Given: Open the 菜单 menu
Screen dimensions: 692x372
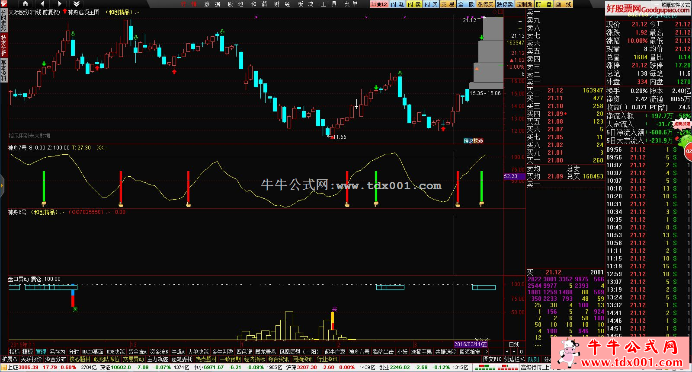Looking at the screenshot, I should pos(351,4).
